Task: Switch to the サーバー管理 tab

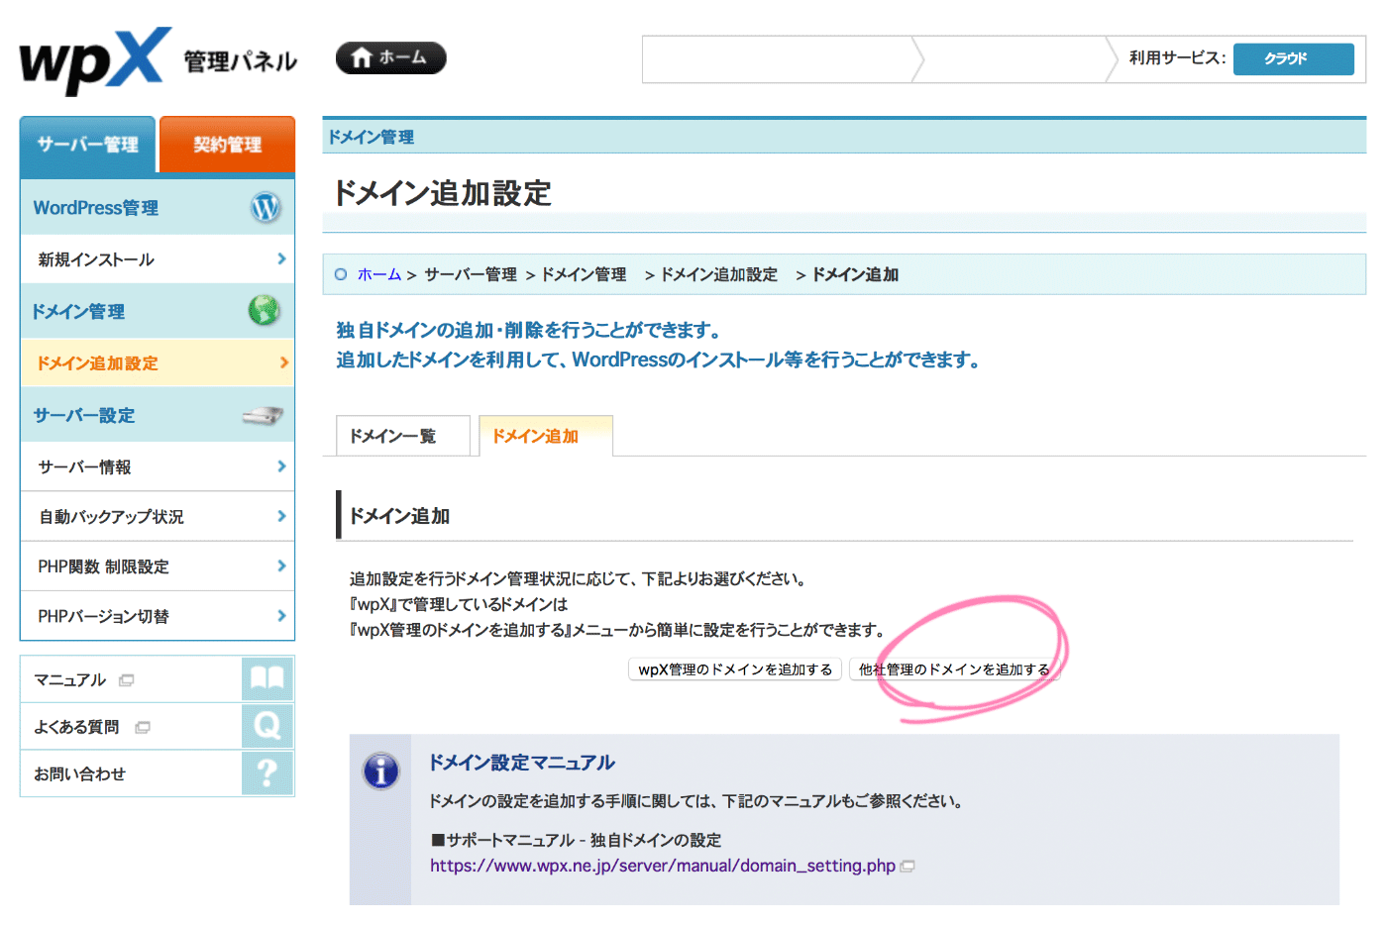Action: point(88,145)
